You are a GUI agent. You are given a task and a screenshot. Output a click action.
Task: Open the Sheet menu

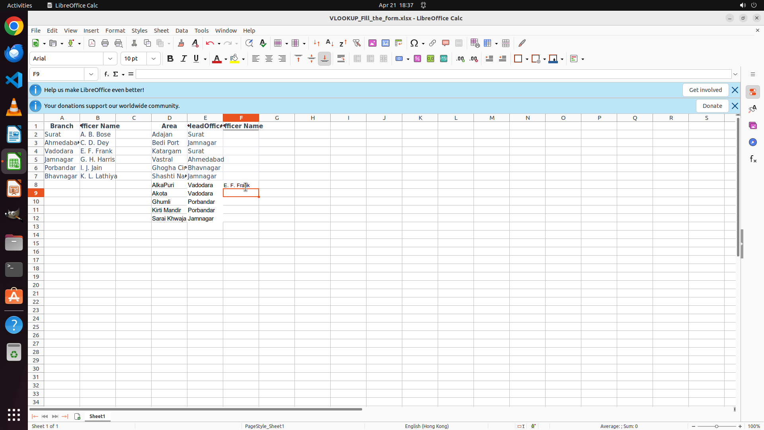(161, 31)
